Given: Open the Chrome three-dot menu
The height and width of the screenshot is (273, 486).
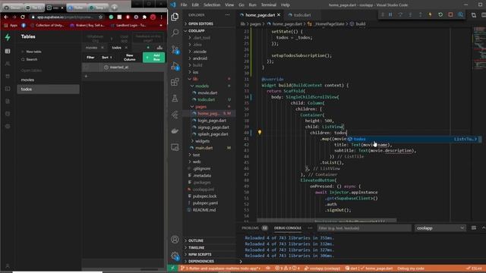Looking at the screenshot, I should (x=161, y=17).
